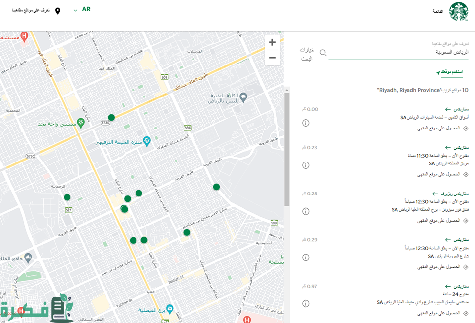Image resolution: width=475 pixels, height=323 pixels.
Task: Click the Starbucks logo in the header
Action: [458, 12]
